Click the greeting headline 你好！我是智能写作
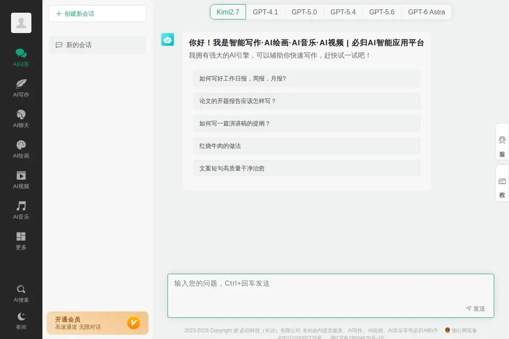Screen dimensions: 509x339 coord(306,43)
